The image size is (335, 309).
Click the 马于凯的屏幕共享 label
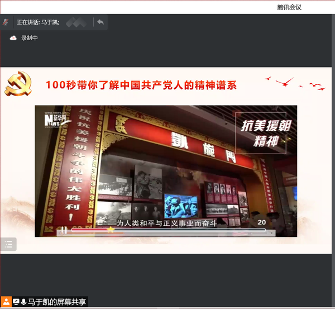tap(57, 302)
